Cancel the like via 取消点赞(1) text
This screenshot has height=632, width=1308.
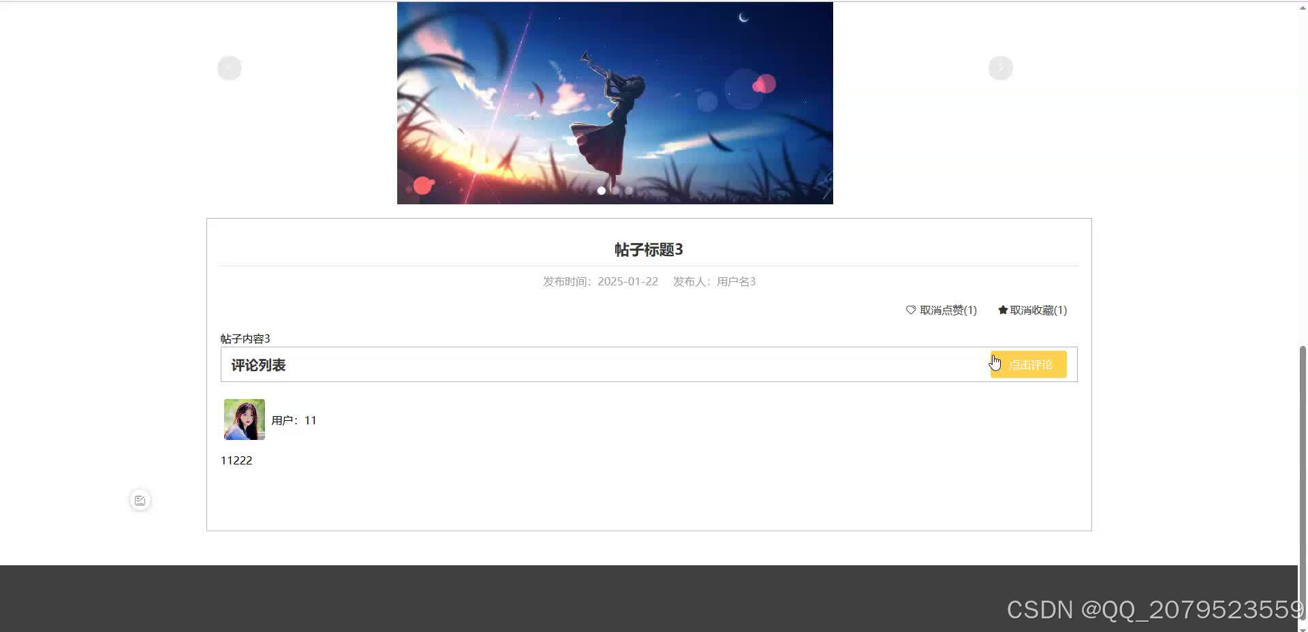pyautogui.click(x=948, y=310)
